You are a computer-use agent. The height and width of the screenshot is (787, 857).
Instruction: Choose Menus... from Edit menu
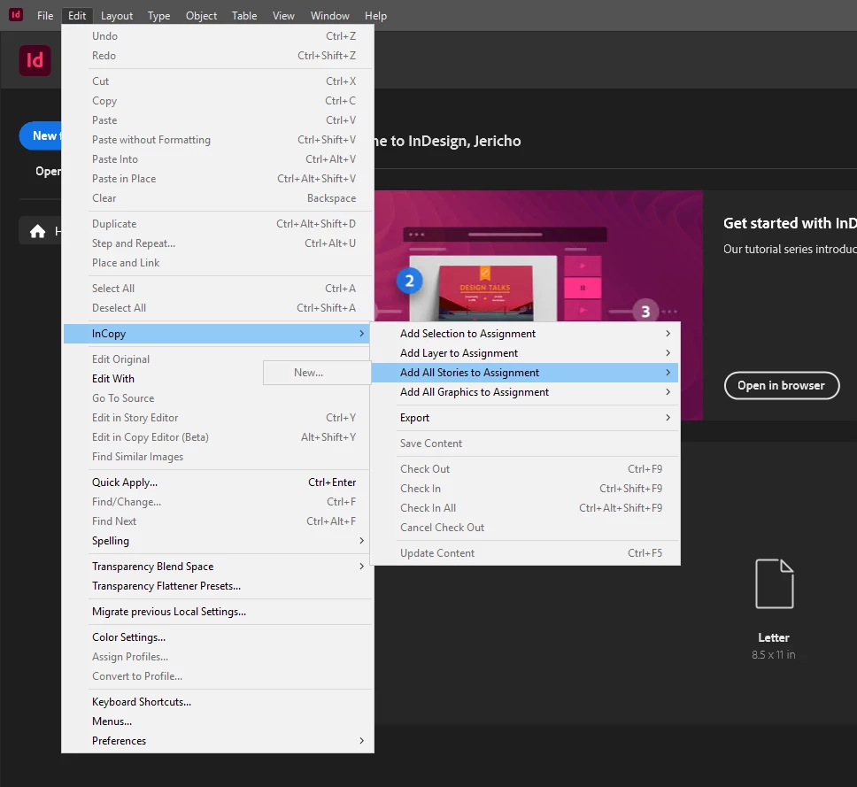tap(217, 721)
